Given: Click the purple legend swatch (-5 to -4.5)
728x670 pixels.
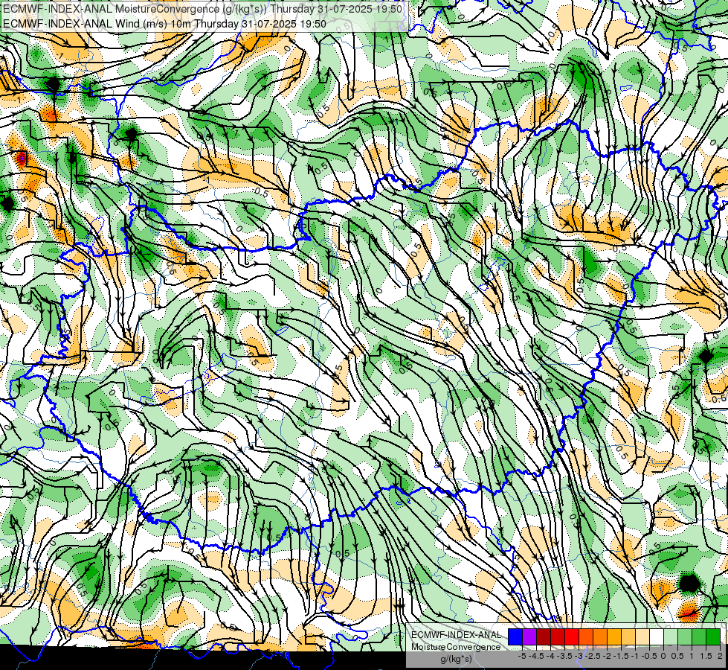Looking at the screenshot, I should pos(529,637).
